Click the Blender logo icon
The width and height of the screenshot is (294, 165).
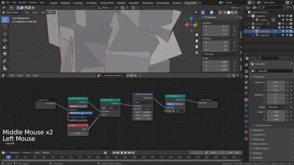pyautogui.click(x=3, y=2)
